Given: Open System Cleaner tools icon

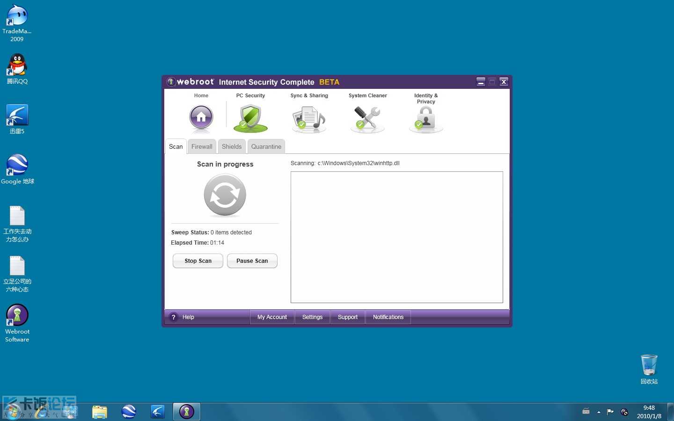Looking at the screenshot, I should (367, 119).
